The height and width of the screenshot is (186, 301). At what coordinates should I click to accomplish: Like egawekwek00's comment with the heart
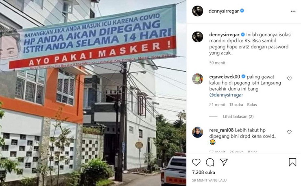coord(289,78)
